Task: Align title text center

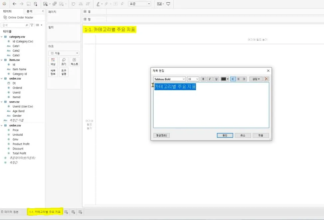Action: click(x=239, y=79)
